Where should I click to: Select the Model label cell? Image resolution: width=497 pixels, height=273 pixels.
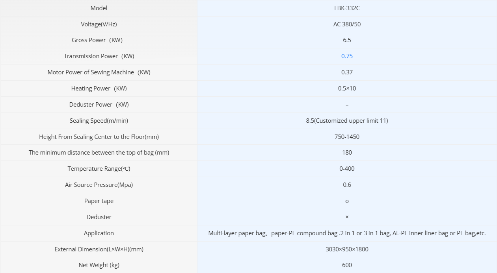tap(99, 8)
